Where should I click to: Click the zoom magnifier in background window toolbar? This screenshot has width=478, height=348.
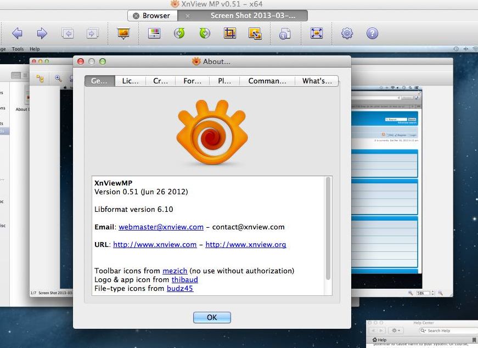point(58,78)
